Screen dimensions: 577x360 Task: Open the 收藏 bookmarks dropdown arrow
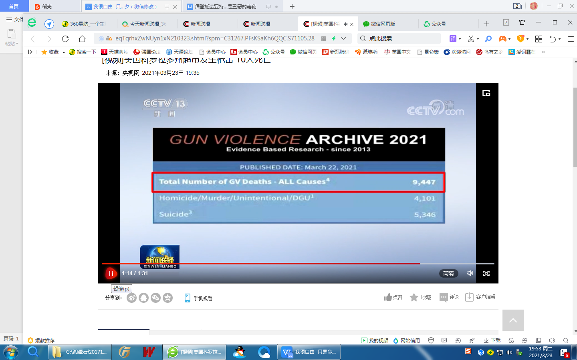pos(64,52)
